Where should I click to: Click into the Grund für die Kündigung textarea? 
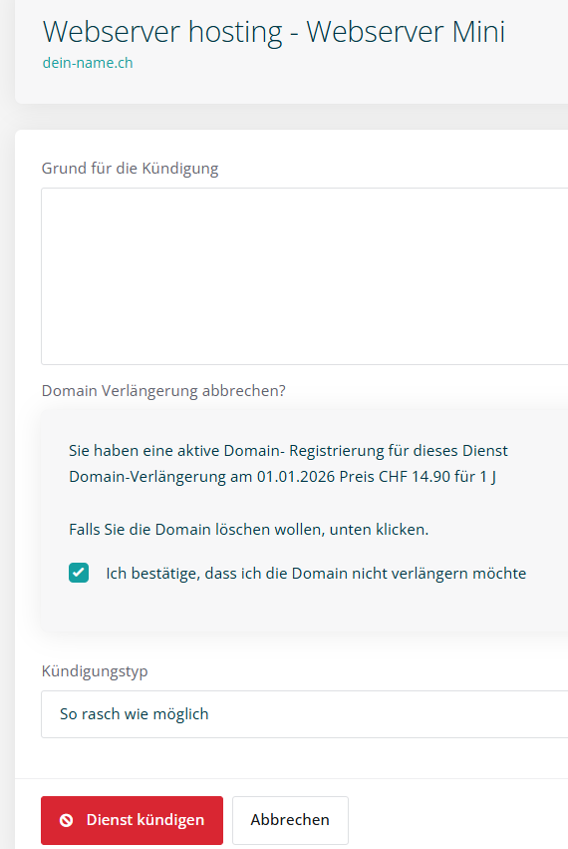(x=305, y=276)
